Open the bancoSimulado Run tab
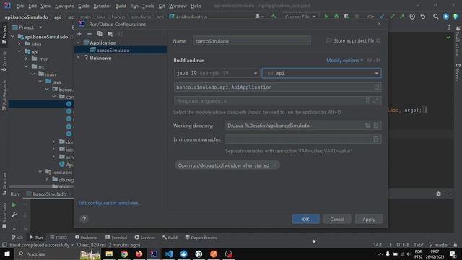The image size is (462, 260). 49,194
